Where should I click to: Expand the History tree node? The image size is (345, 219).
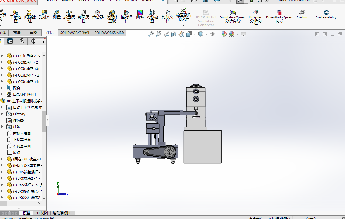click(2, 114)
